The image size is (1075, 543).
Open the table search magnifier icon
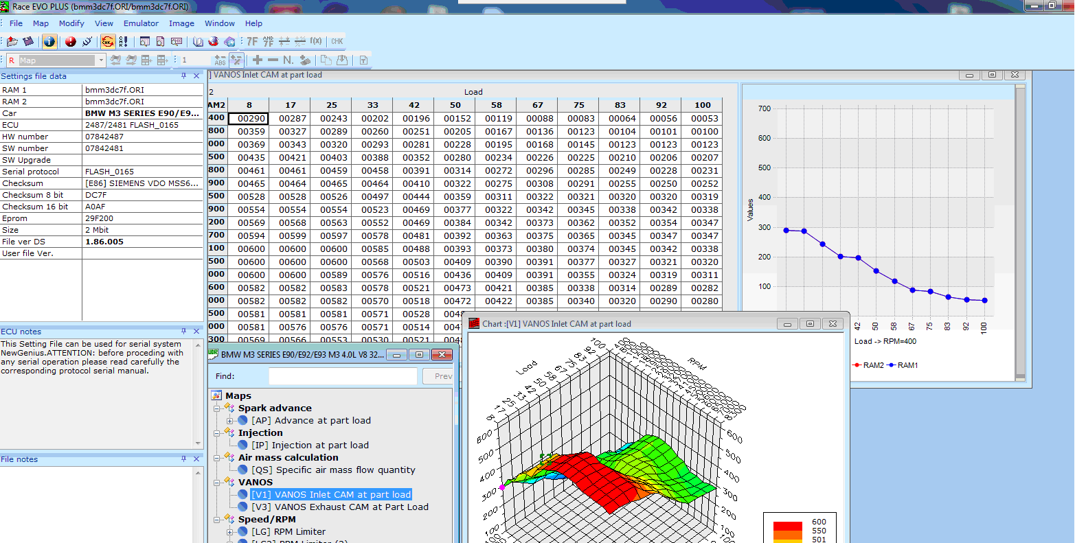(x=145, y=41)
